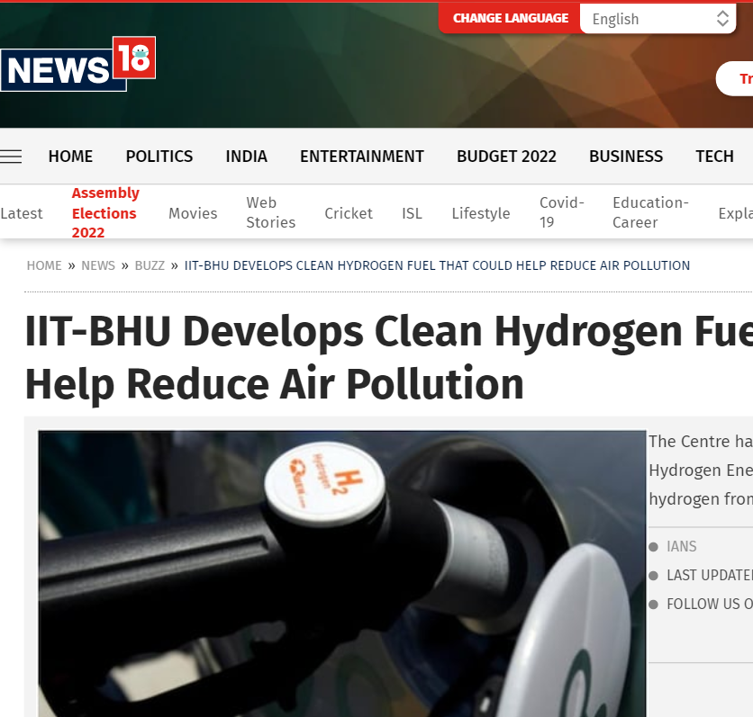Open the TECH section
The height and width of the screenshot is (717, 753).
click(x=714, y=156)
